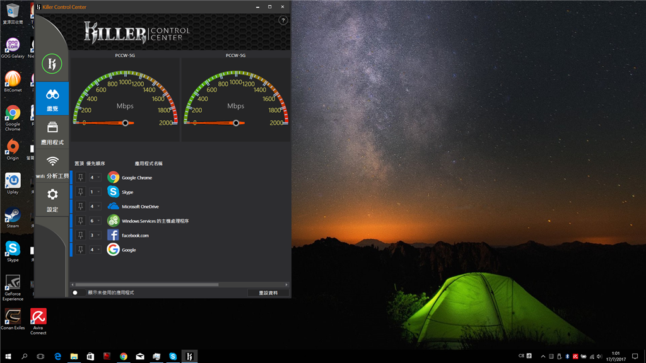Open the Windows Start menu
Image resolution: width=646 pixels, height=363 pixels.
tap(8, 357)
